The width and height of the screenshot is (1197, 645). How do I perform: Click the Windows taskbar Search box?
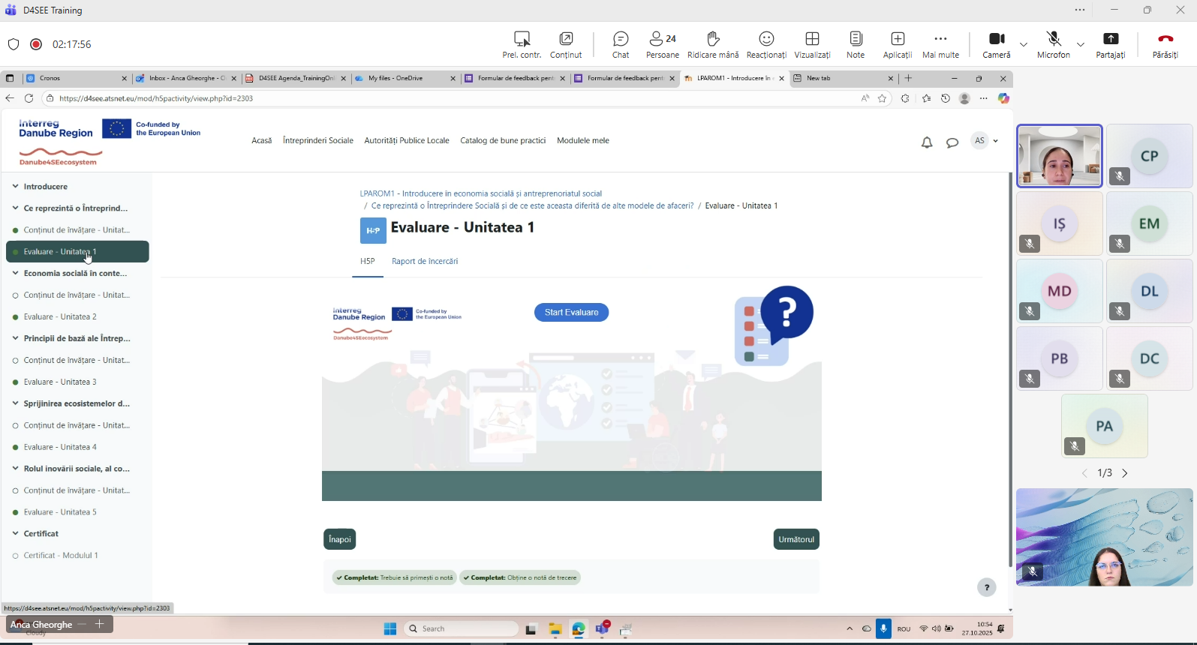tap(462, 629)
